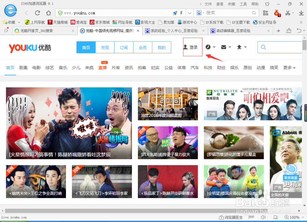Open 极品家丁 video thumbnail
This screenshot has width=307, height=222.
[168, 182]
